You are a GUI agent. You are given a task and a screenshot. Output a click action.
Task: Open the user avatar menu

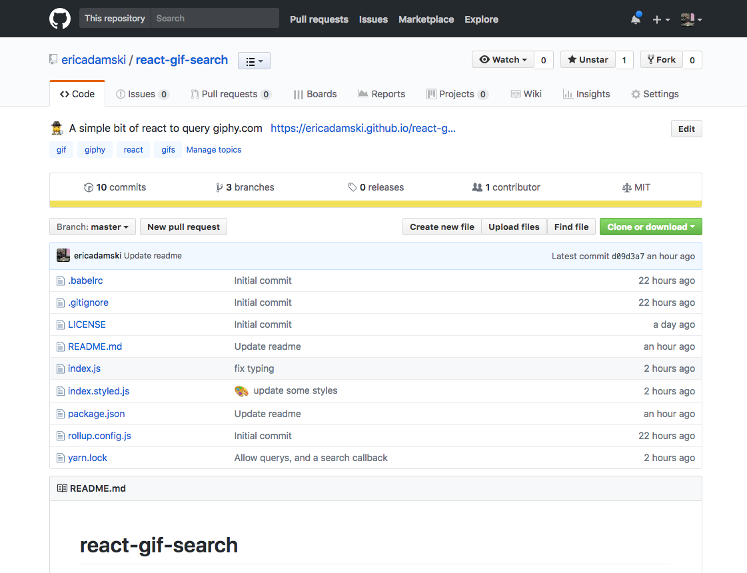click(691, 19)
